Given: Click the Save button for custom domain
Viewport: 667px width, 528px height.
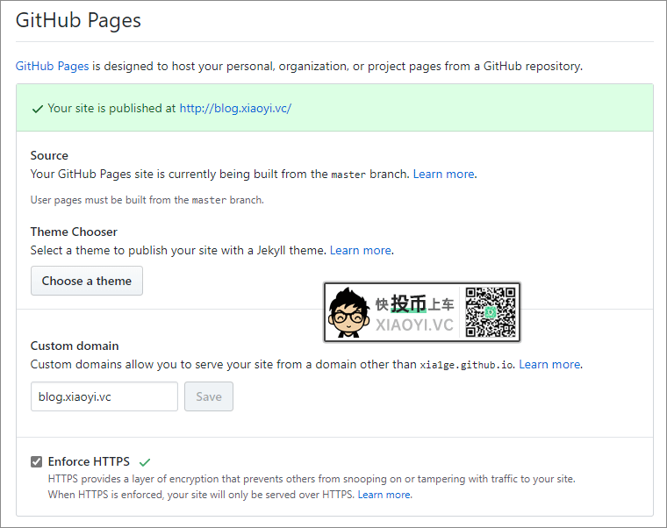Looking at the screenshot, I should tap(209, 396).
